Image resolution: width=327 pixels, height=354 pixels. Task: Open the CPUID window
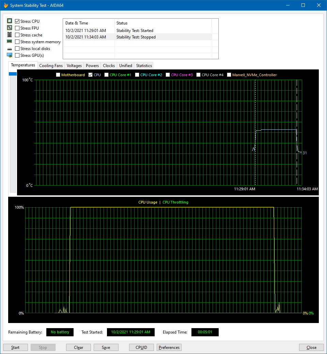pyautogui.click(x=141, y=348)
